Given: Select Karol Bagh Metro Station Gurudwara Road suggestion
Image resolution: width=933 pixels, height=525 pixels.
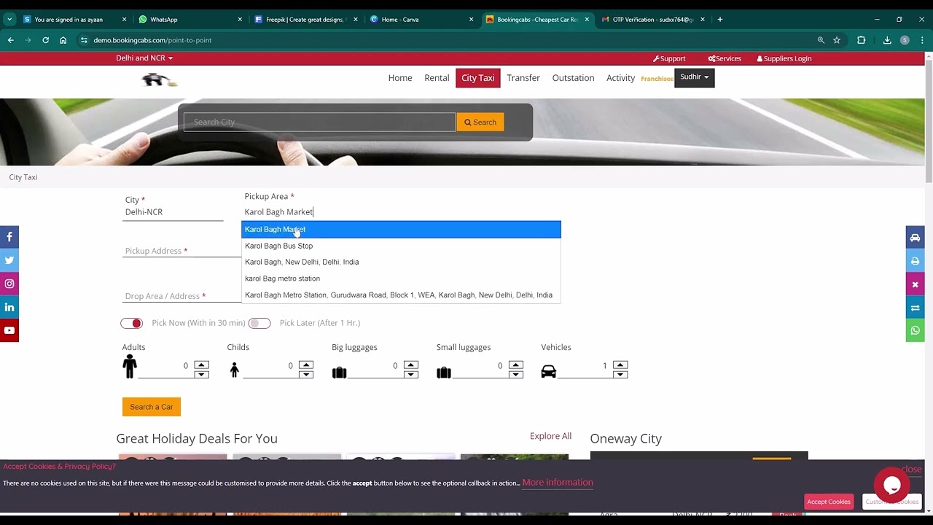Looking at the screenshot, I should pyautogui.click(x=402, y=295).
